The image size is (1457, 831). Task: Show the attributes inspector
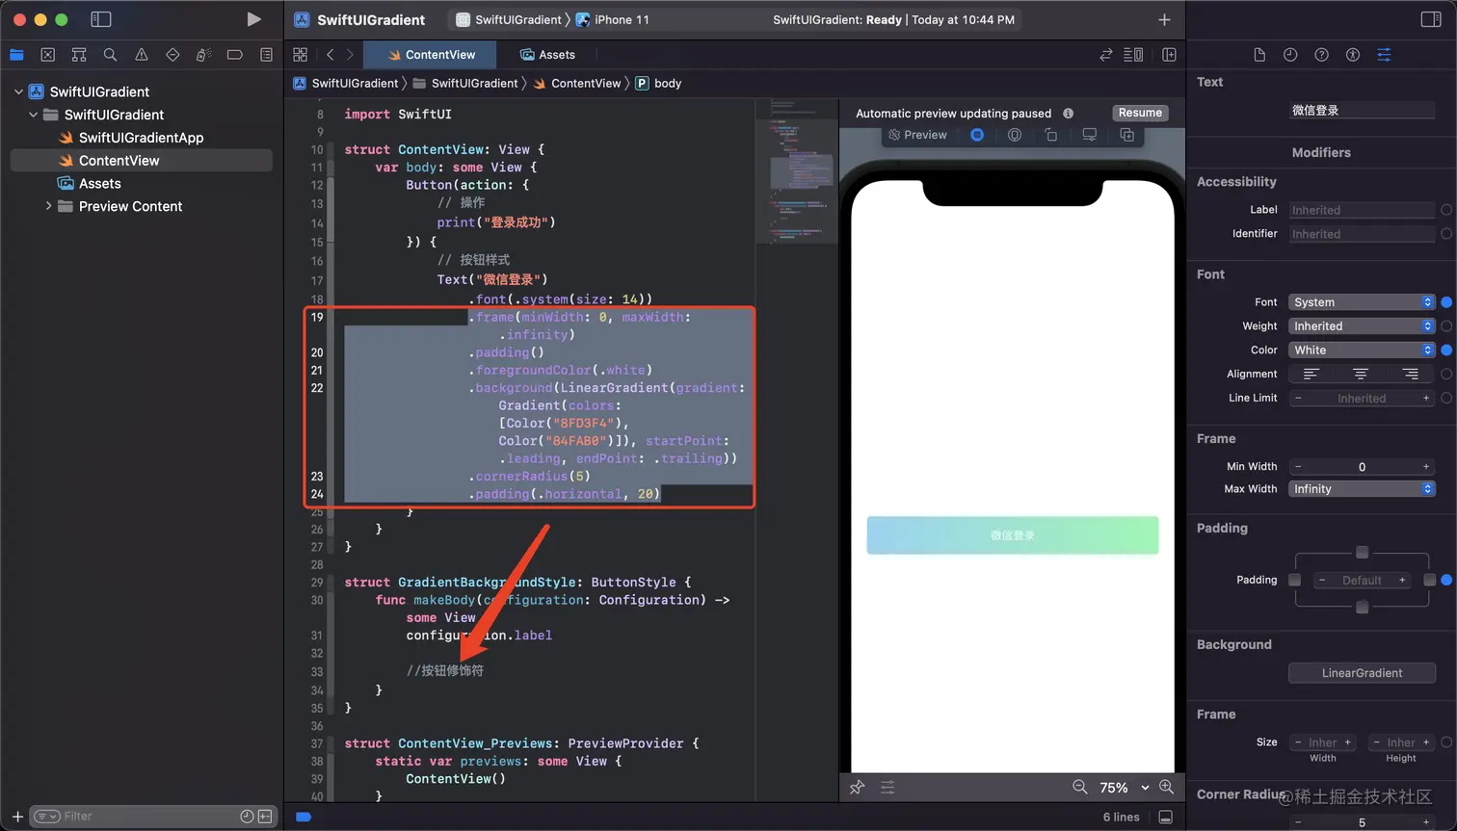[x=1384, y=55]
